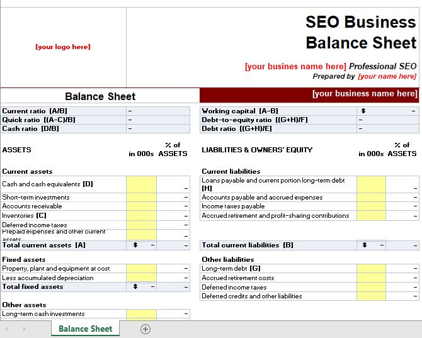The image size is (422, 338).
Task: Click yellow input for Accounts receivable
Action: pyautogui.click(x=141, y=206)
